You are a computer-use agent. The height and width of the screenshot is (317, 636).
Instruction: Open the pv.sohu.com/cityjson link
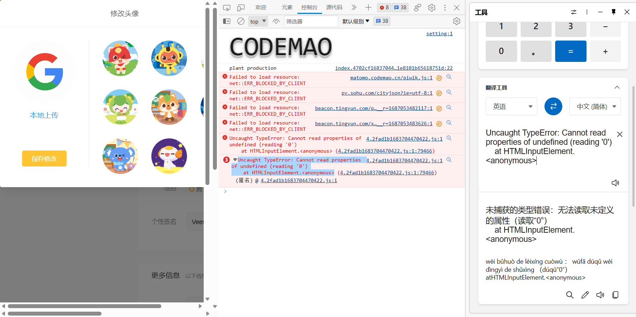pos(387,93)
